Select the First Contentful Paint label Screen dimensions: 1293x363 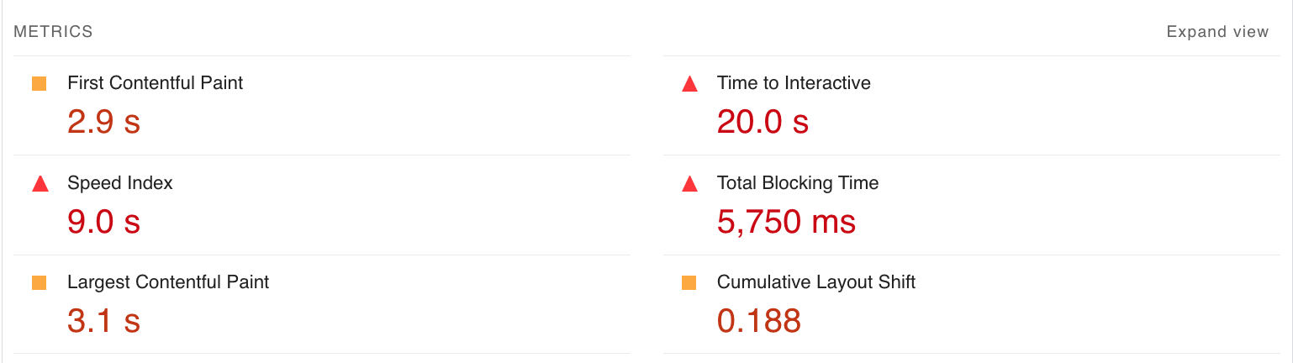click(x=155, y=83)
